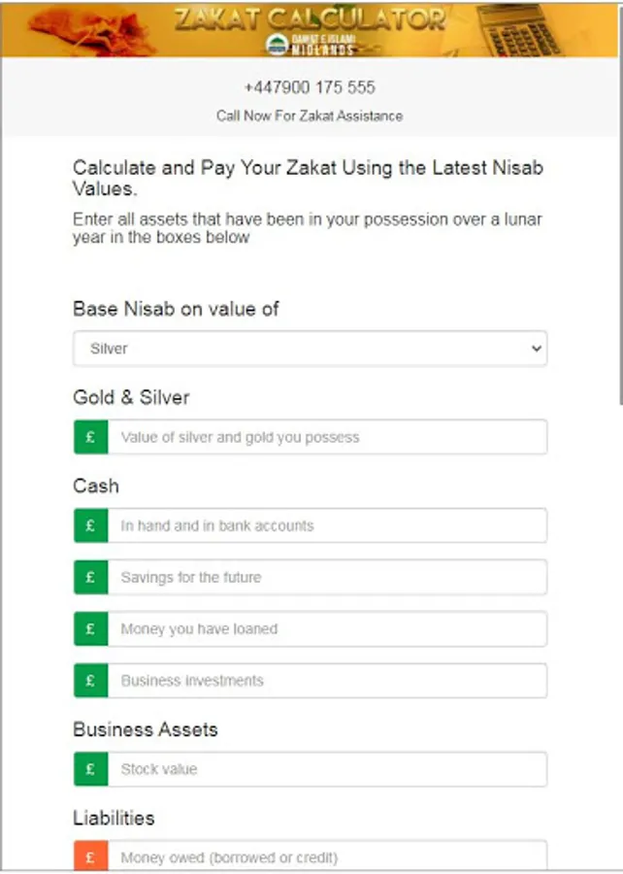The width and height of the screenshot is (623, 874).
Task: Focus the Business investments input field
Action: click(327, 680)
